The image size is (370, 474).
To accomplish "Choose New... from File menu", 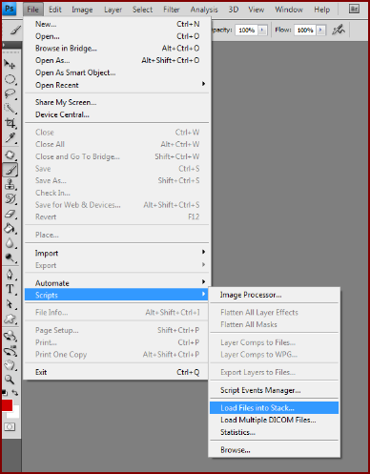I will tap(117, 24).
